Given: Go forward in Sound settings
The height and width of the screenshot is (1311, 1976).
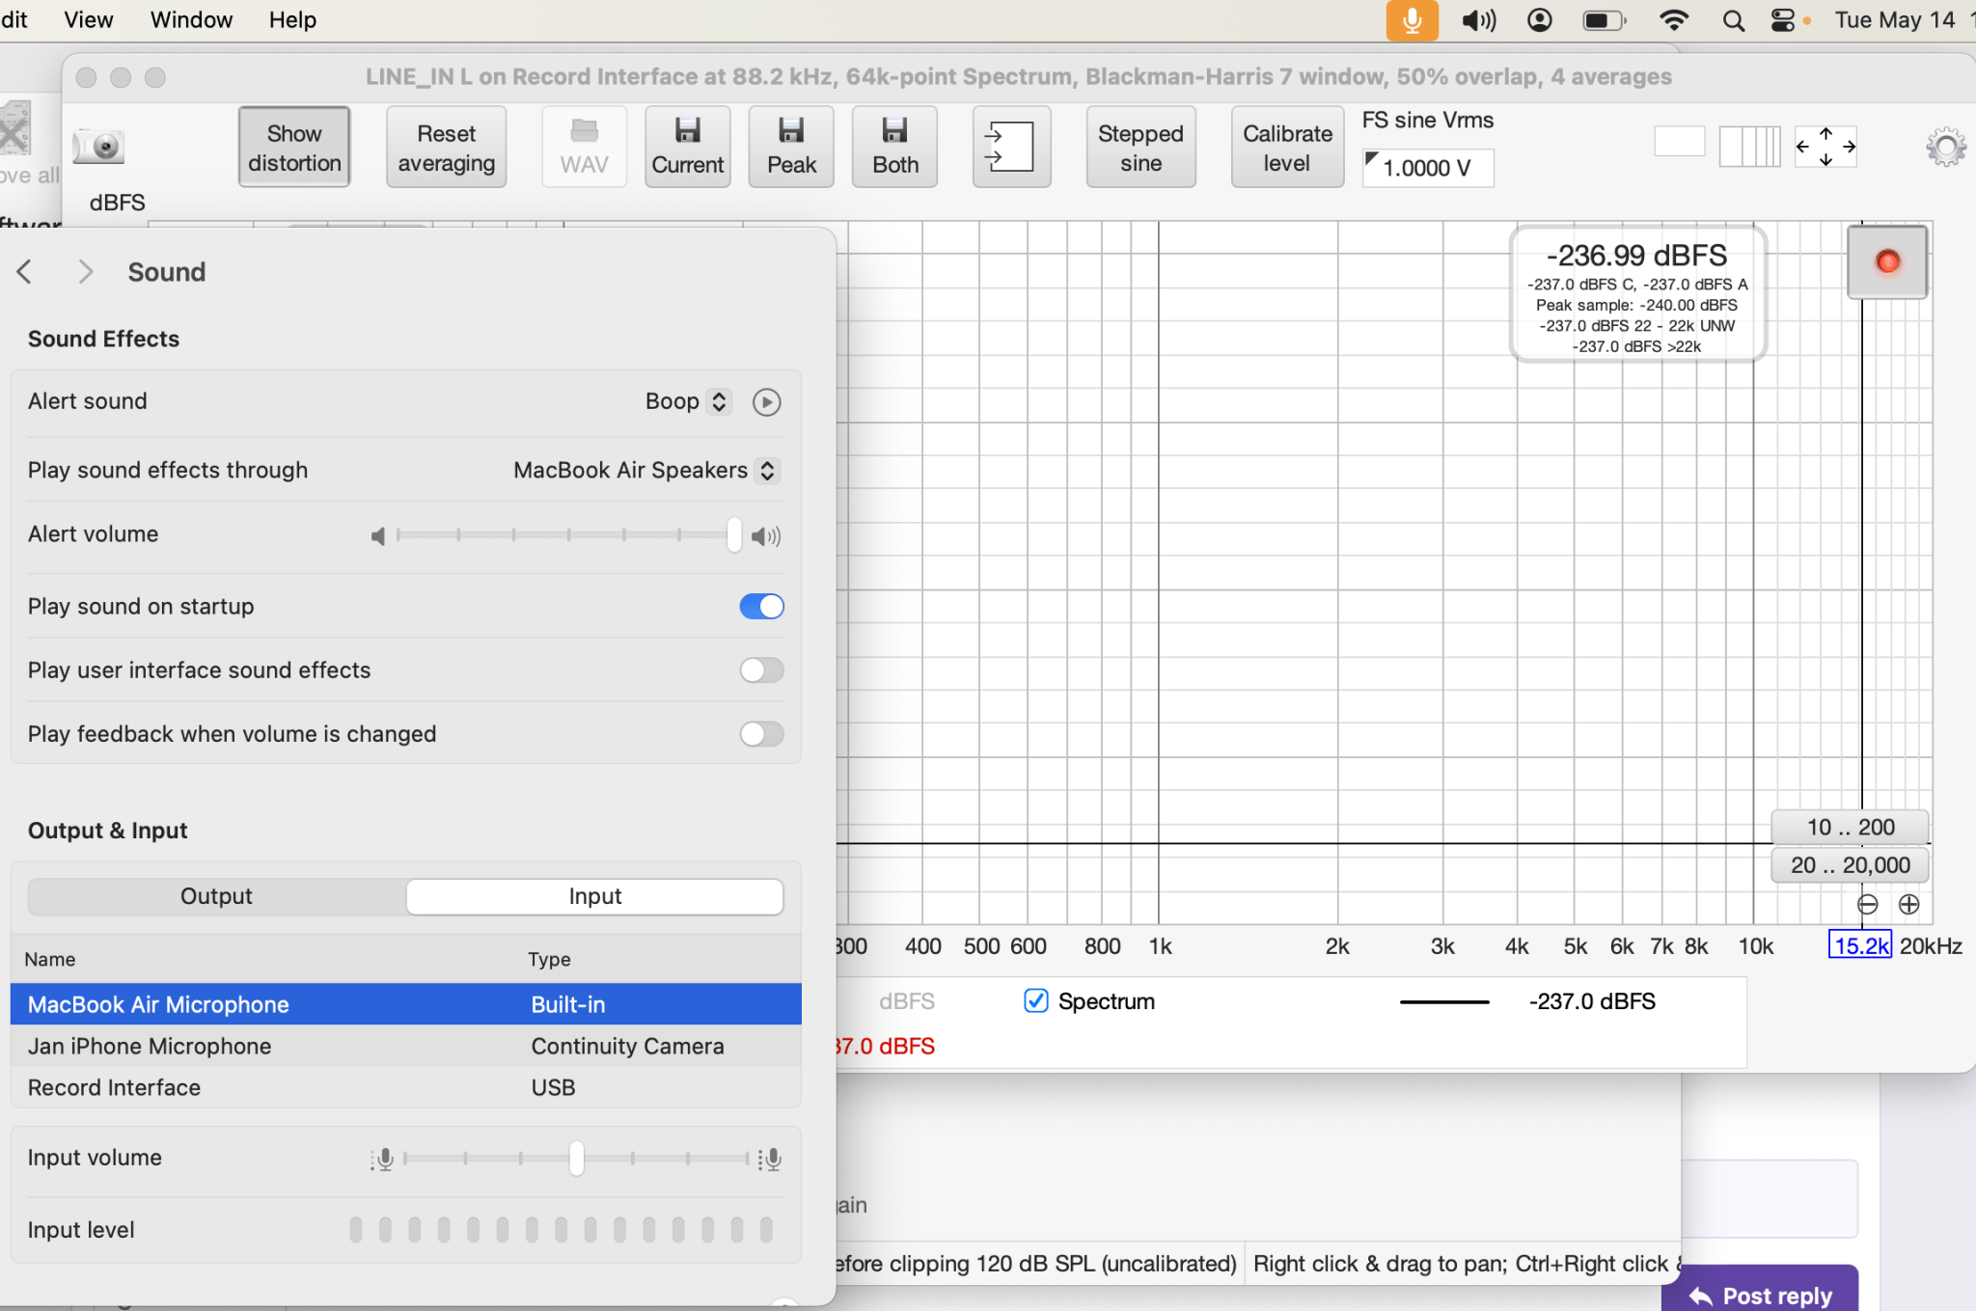Looking at the screenshot, I should [85, 272].
